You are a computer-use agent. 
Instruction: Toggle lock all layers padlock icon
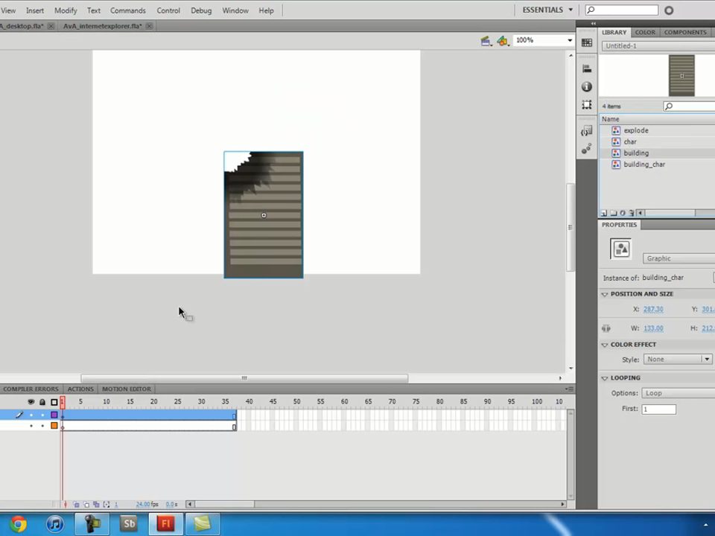(42, 402)
